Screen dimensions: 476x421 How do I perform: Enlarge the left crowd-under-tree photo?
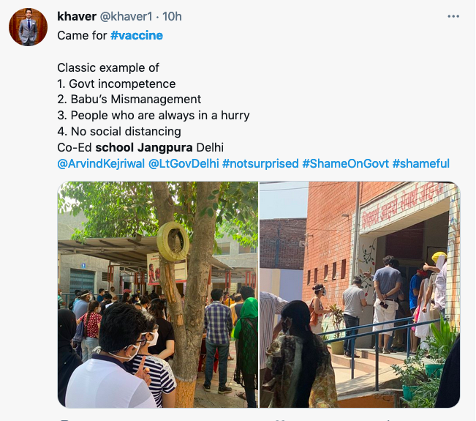click(158, 294)
